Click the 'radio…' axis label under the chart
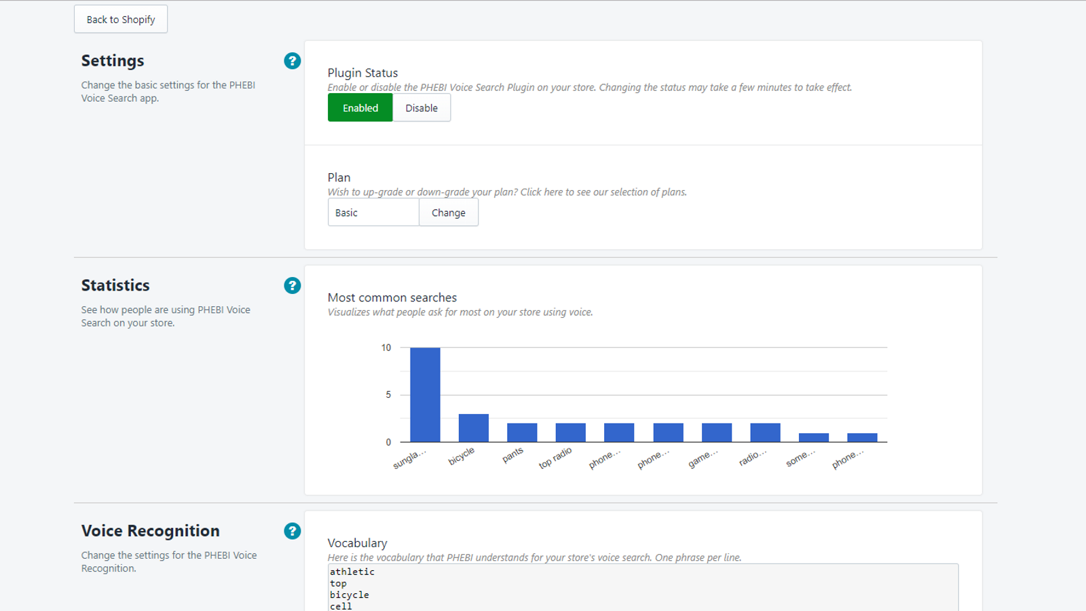The height and width of the screenshot is (611, 1086). (753, 457)
